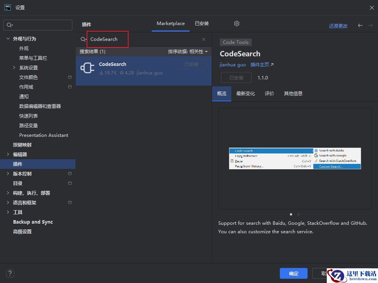The image size is (378, 283).
Task: Expand the 系统设置 tree node
Action: 14,67
